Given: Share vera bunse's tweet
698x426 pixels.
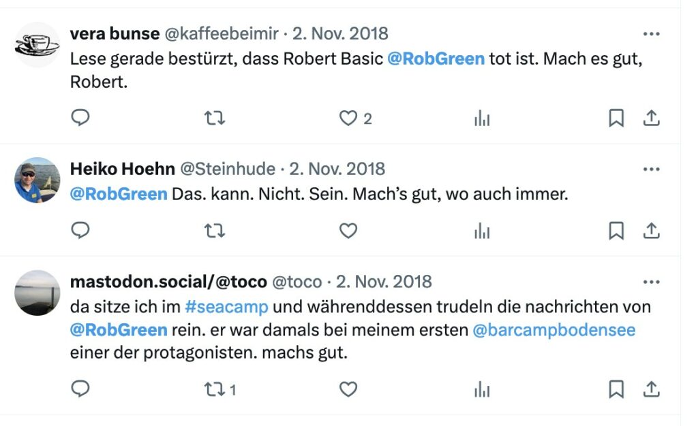Looking at the screenshot, I should (x=651, y=118).
